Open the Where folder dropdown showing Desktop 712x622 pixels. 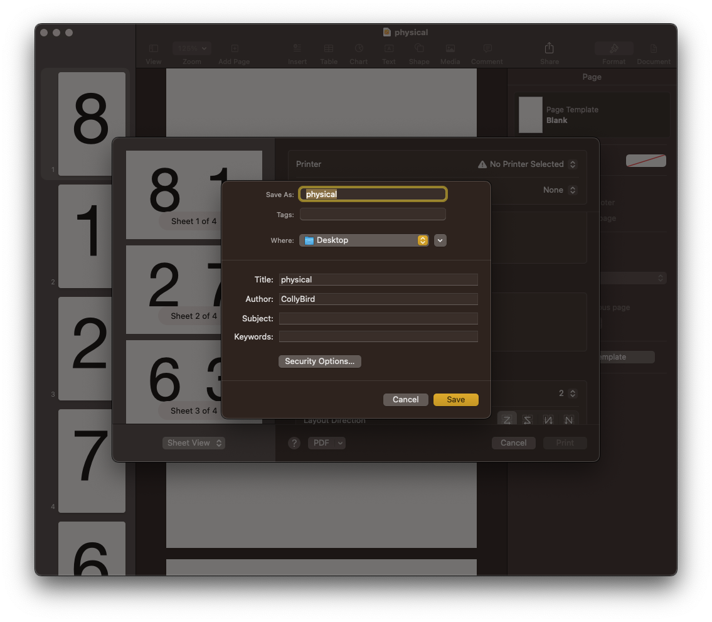point(364,240)
